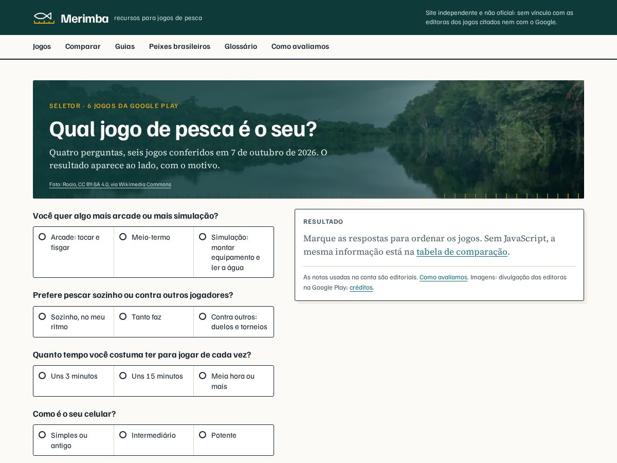Click the tagline recursos para jogos de pesca

[158, 18]
